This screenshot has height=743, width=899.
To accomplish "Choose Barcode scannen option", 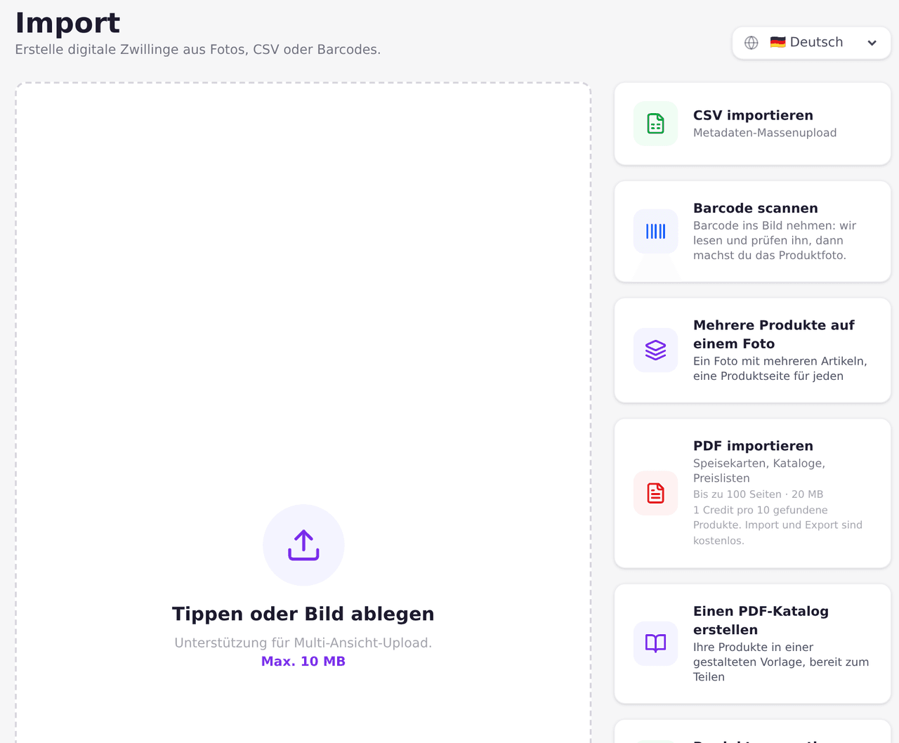I will click(752, 231).
